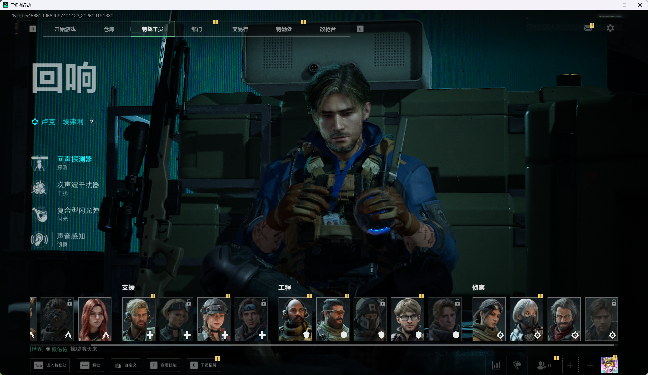Select the dark-haired recon woman portrait

click(x=489, y=319)
